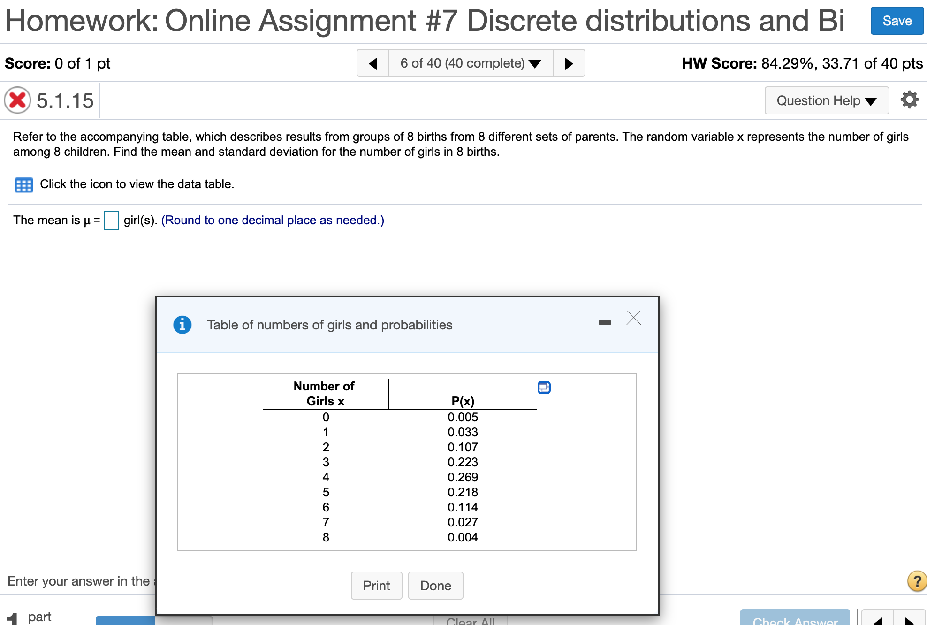Image resolution: width=927 pixels, height=625 pixels.
Task: Open the 6 of 40 question dropdown
Action: pos(471,63)
